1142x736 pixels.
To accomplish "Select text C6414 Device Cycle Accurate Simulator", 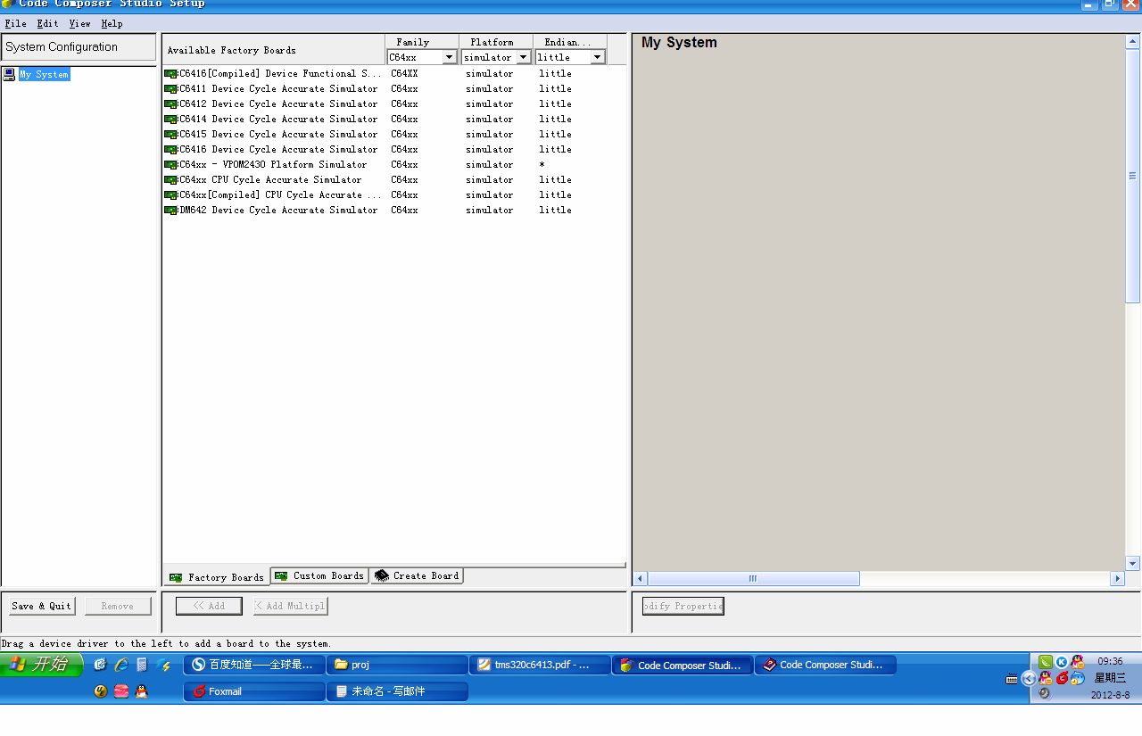I will [278, 120].
